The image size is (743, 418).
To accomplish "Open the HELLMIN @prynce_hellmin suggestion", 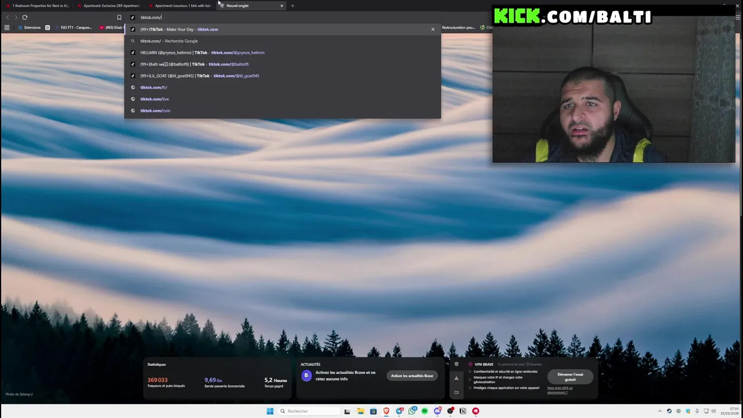I will pyautogui.click(x=283, y=52).
